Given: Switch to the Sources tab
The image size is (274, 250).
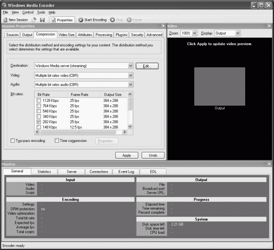Looking at the screenshot, I should coord(12,35).
